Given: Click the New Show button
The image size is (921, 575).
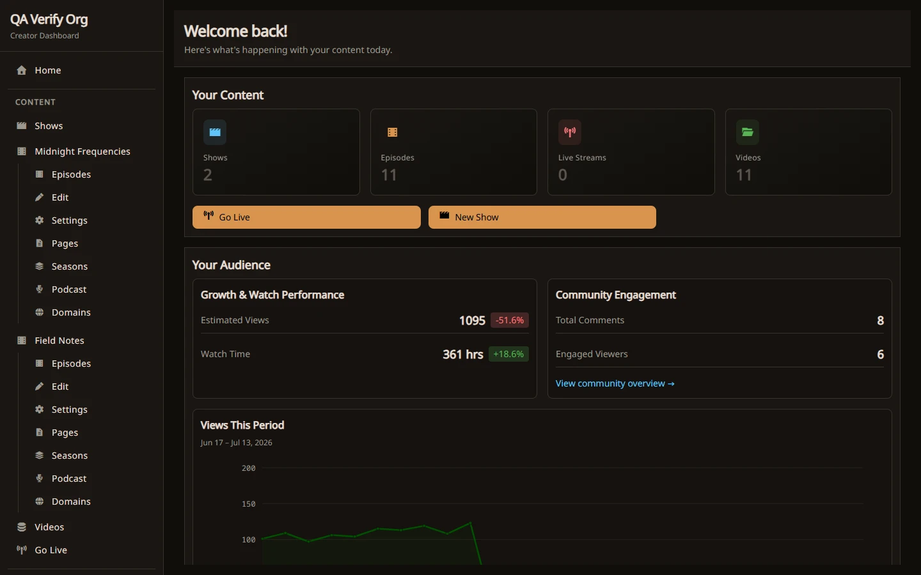Looking at the screenshot, I should [x=542, y=217].
